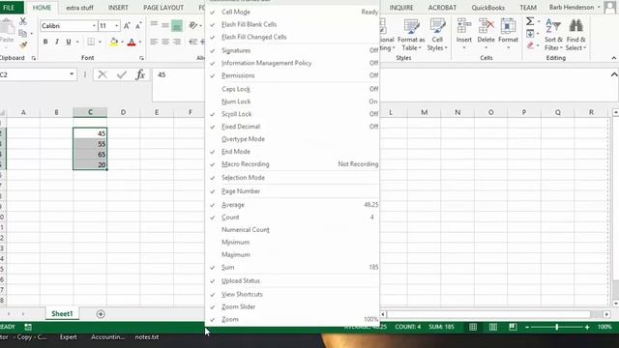This screenshot has height=348, width=619.
Task: Increase font size with the larger A
Action: click(x=127, y=26)
